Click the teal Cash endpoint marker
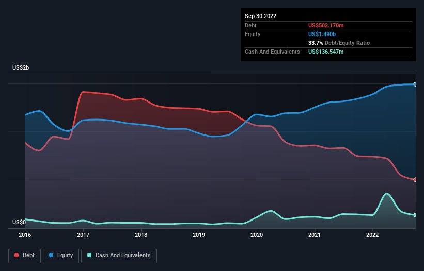 [x=415, y=215]
